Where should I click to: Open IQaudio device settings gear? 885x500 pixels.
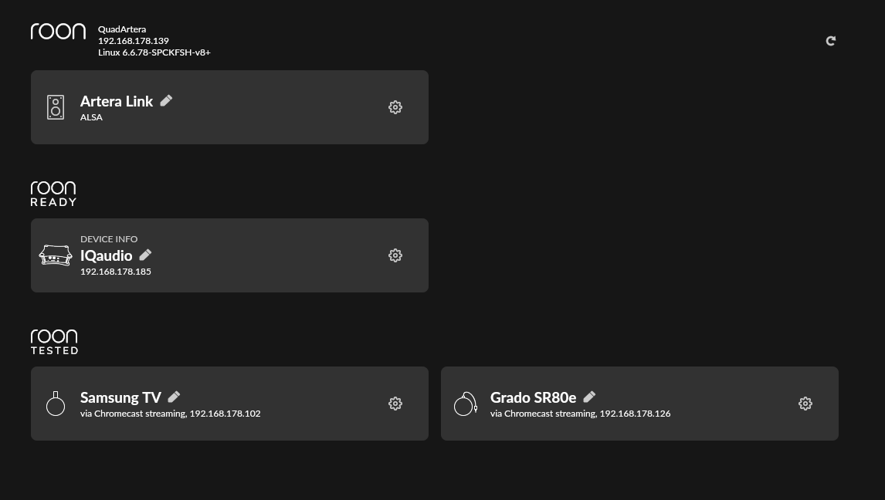(395, 255)
